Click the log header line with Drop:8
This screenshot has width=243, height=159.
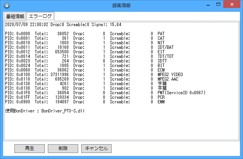pos(63,25)
